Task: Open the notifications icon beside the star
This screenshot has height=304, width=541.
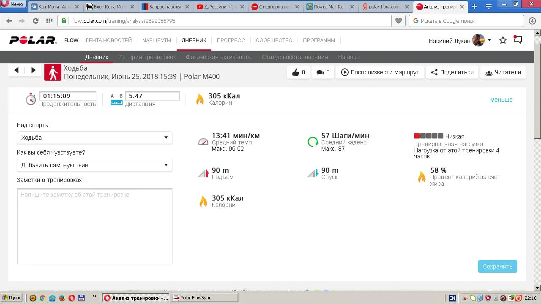Action: coord(518,40)
